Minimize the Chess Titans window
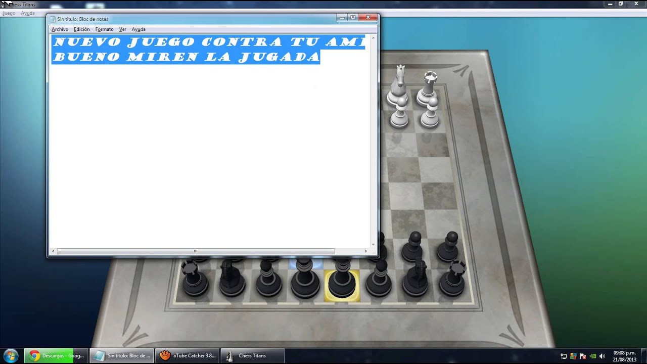The image size is (647, 364). click(610, 4)
